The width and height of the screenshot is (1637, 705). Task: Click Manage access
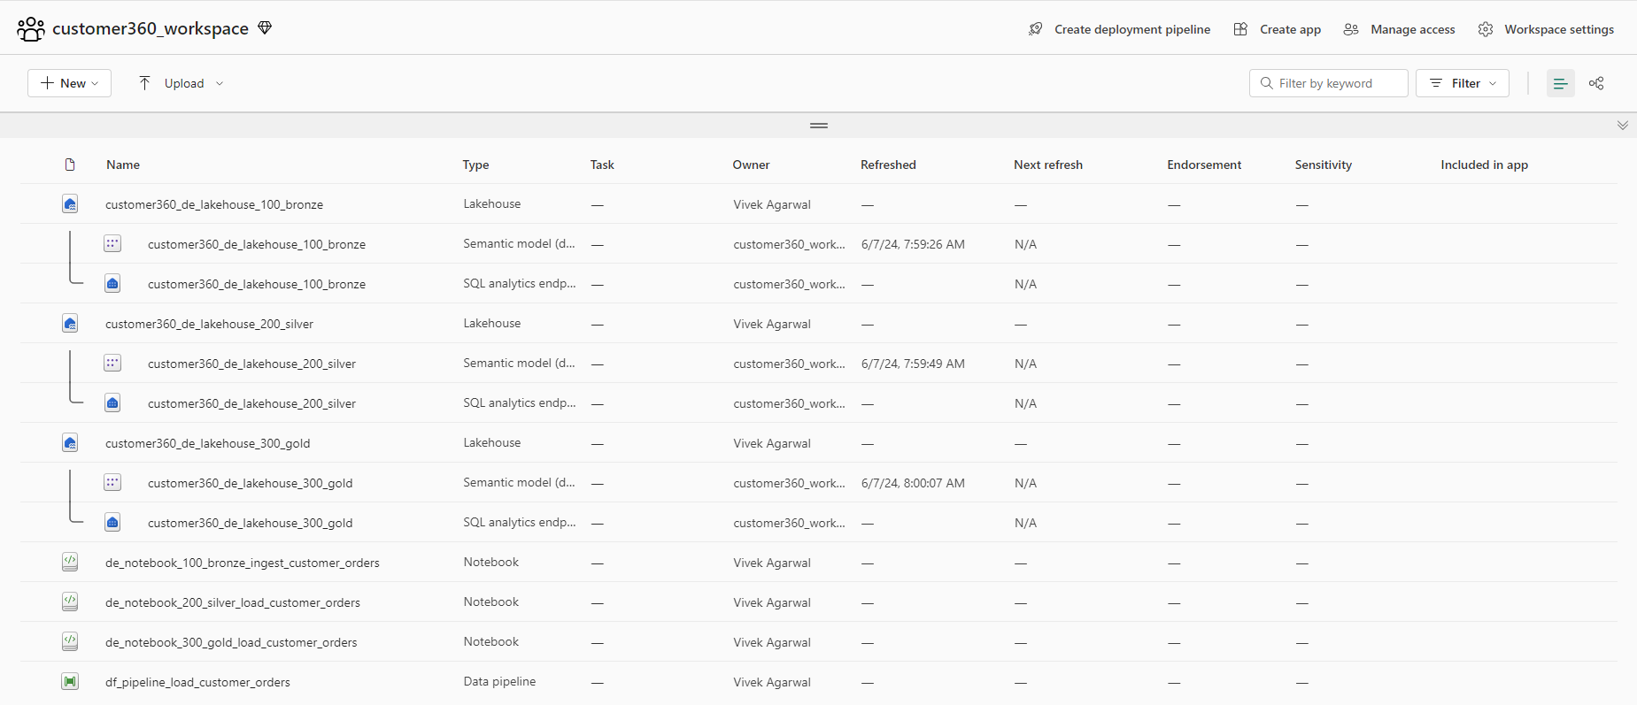tap(1400, 29)
